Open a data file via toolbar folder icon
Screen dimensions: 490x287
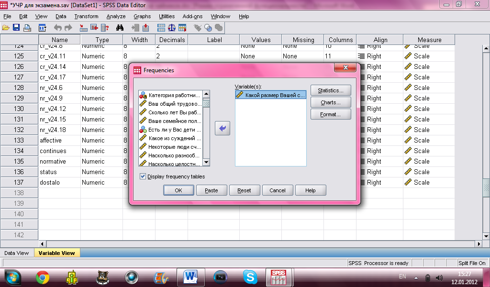pos(6,28)
